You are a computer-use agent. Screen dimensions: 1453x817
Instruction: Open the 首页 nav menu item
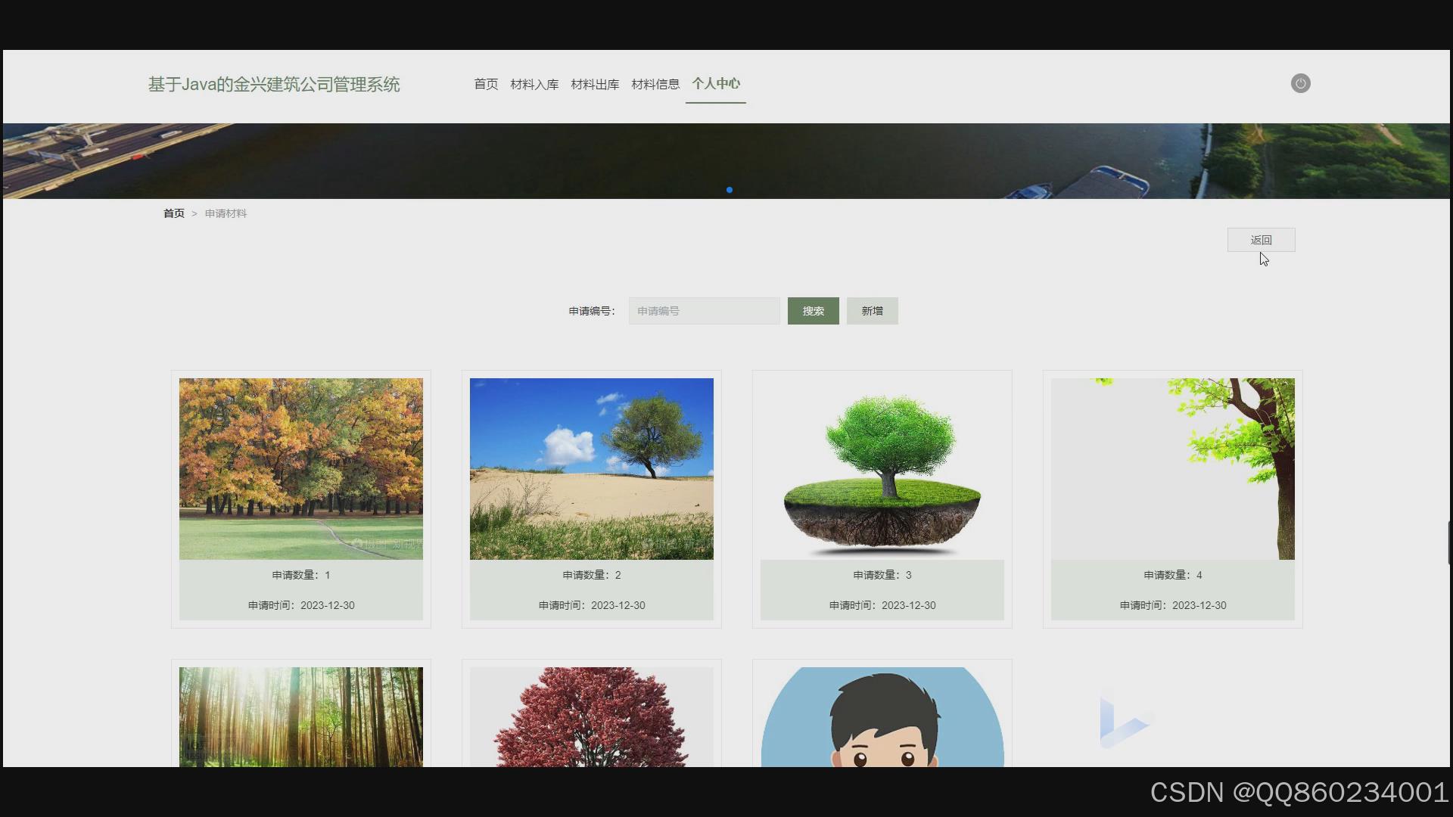pyautogui.click(x=486, y=84)
